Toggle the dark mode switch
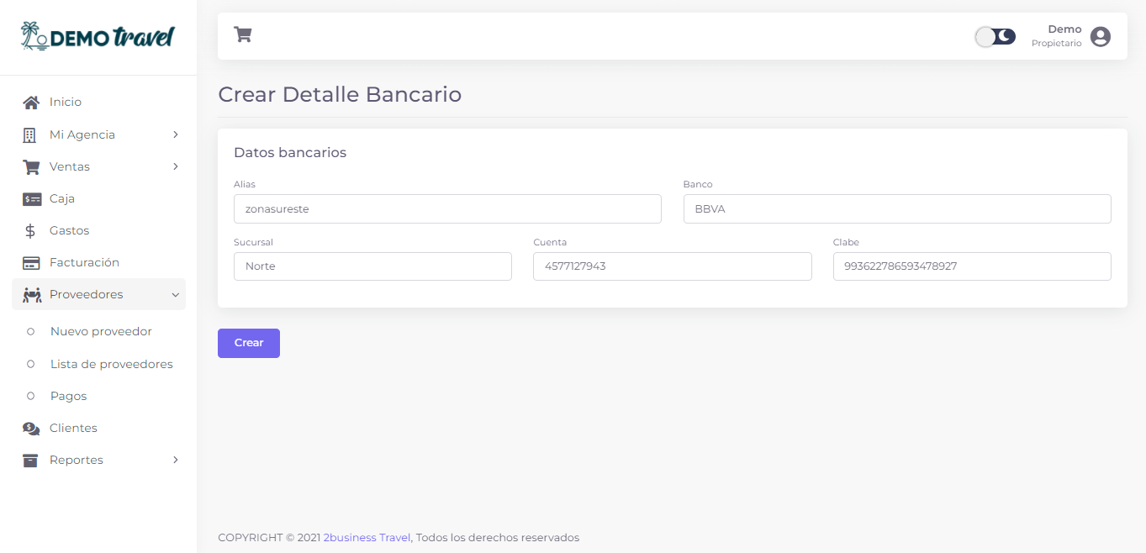The width and height of the screenshot is (1146, 553). pyautogui.click(x=995, y=36)
